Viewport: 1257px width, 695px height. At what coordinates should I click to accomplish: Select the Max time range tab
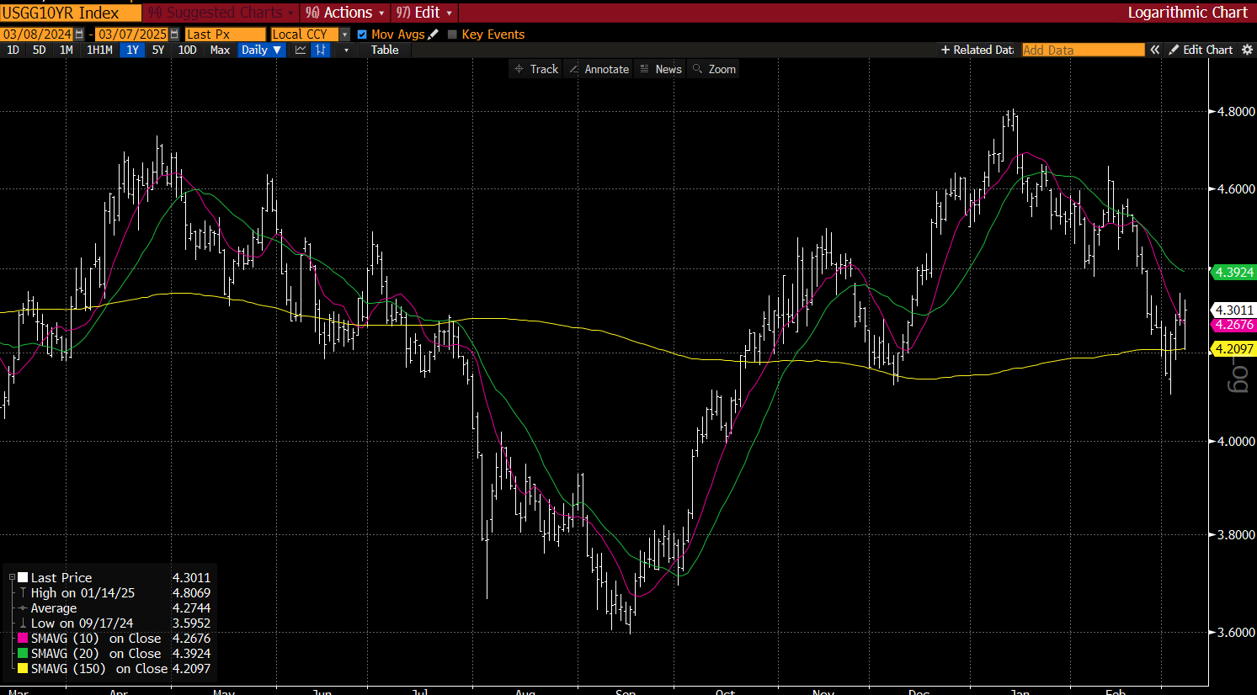pos(220,50)
